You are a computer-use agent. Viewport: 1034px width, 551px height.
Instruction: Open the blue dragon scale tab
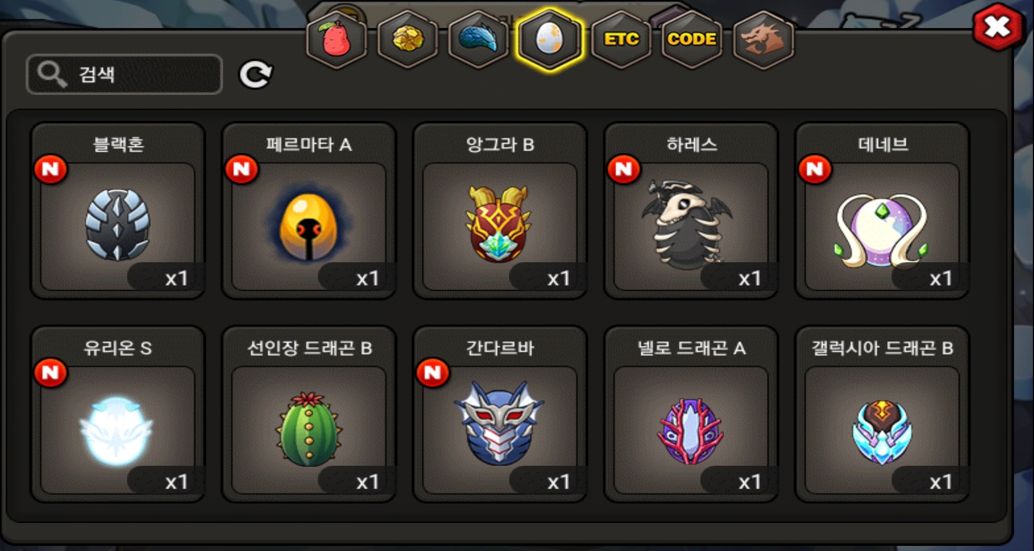(x=478, y=39)
